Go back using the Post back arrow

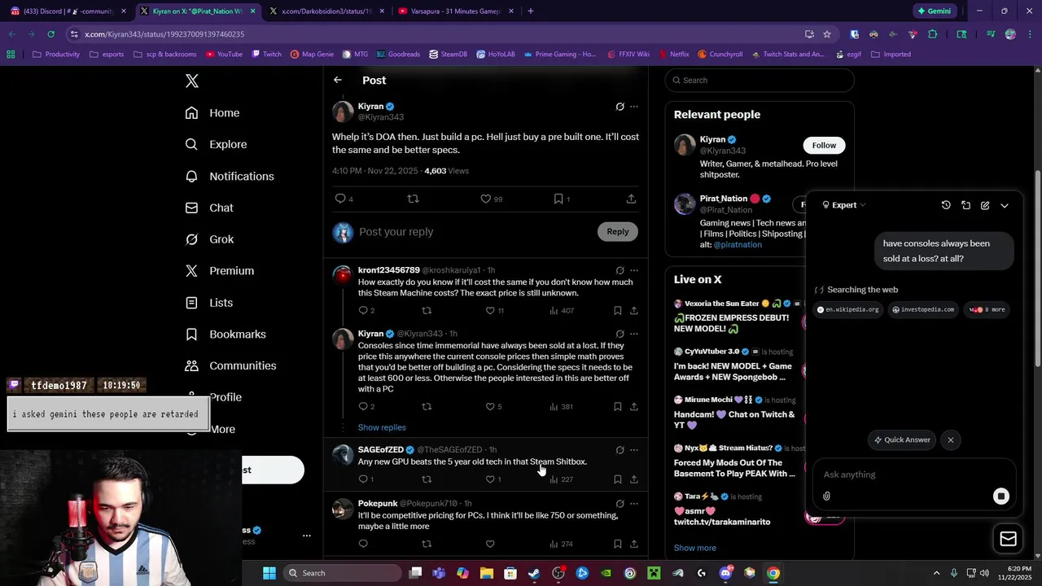click(x=338, y=80)
